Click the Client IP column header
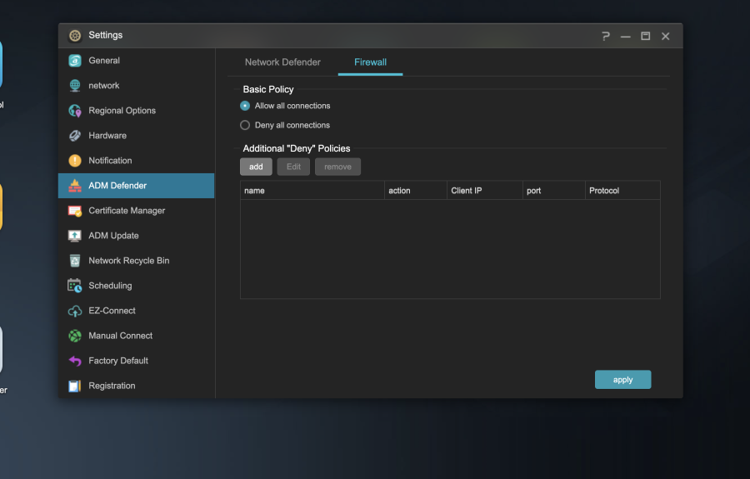Screen dimensions: 750x479 pos(485,191)
